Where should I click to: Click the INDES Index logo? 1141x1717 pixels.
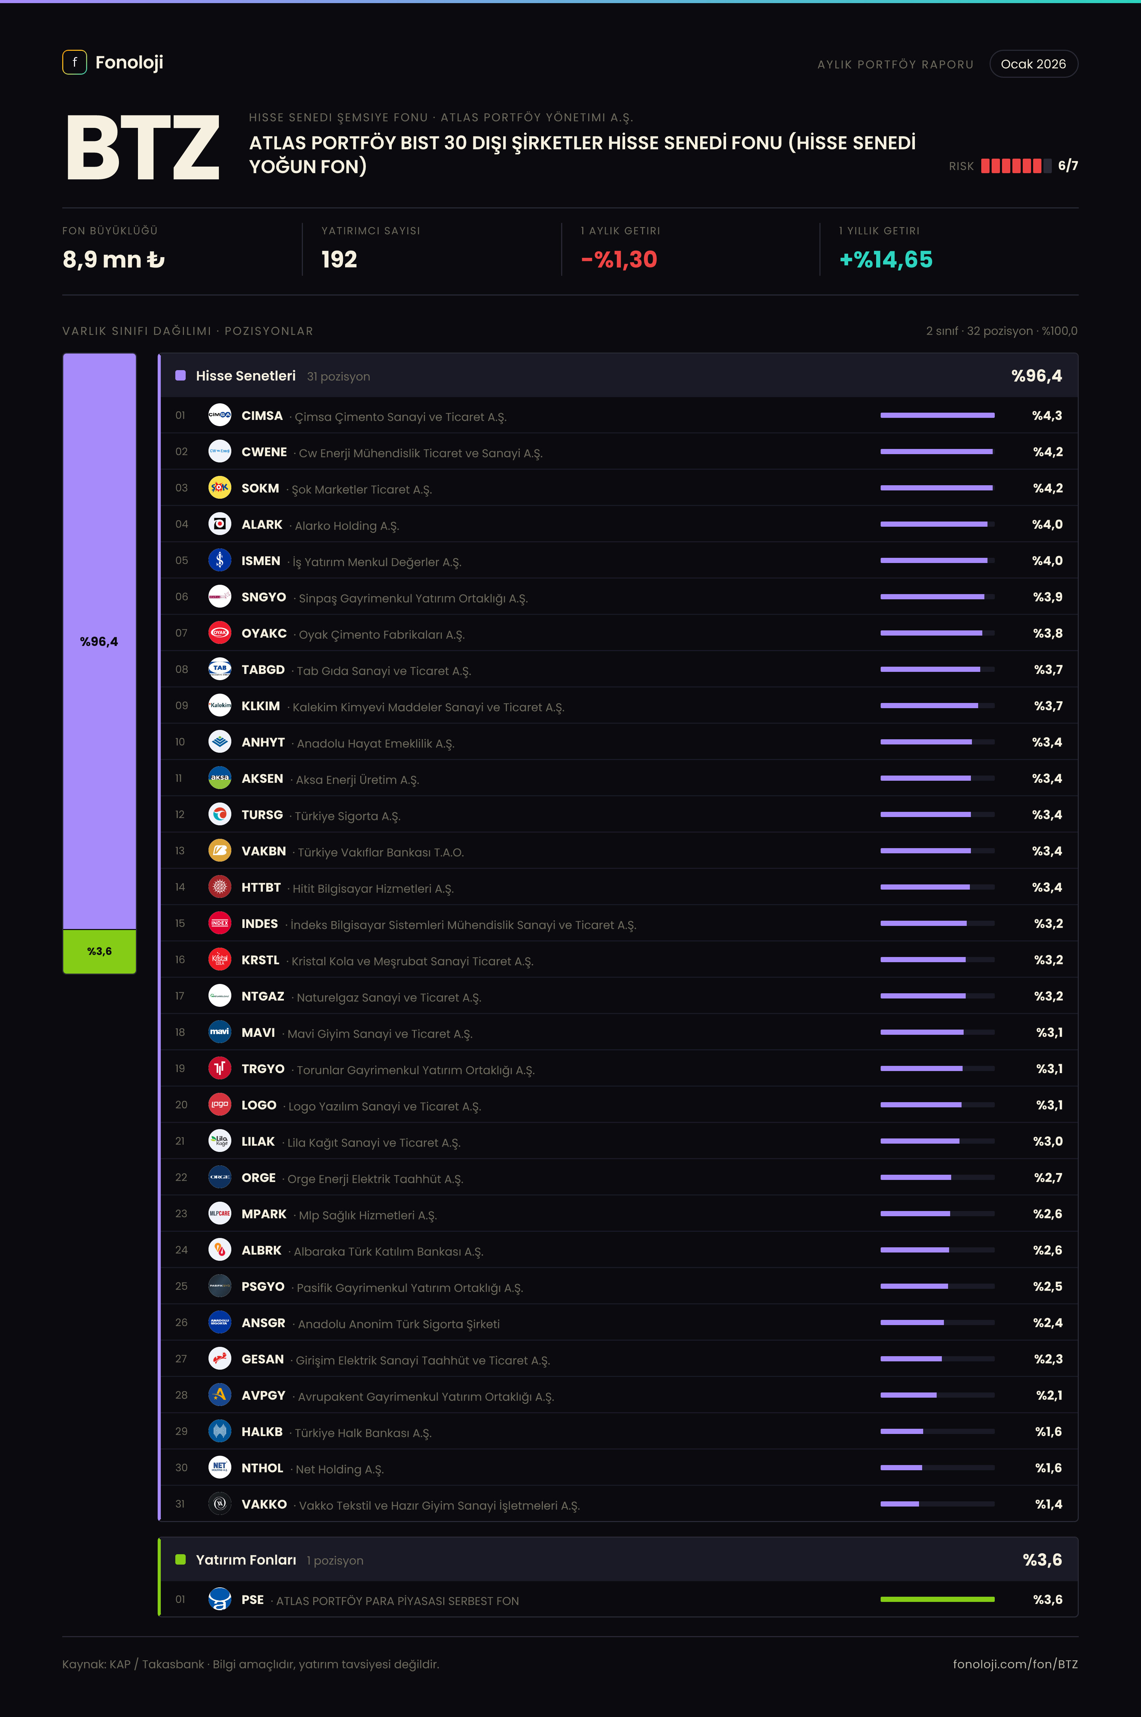(220, 923)
